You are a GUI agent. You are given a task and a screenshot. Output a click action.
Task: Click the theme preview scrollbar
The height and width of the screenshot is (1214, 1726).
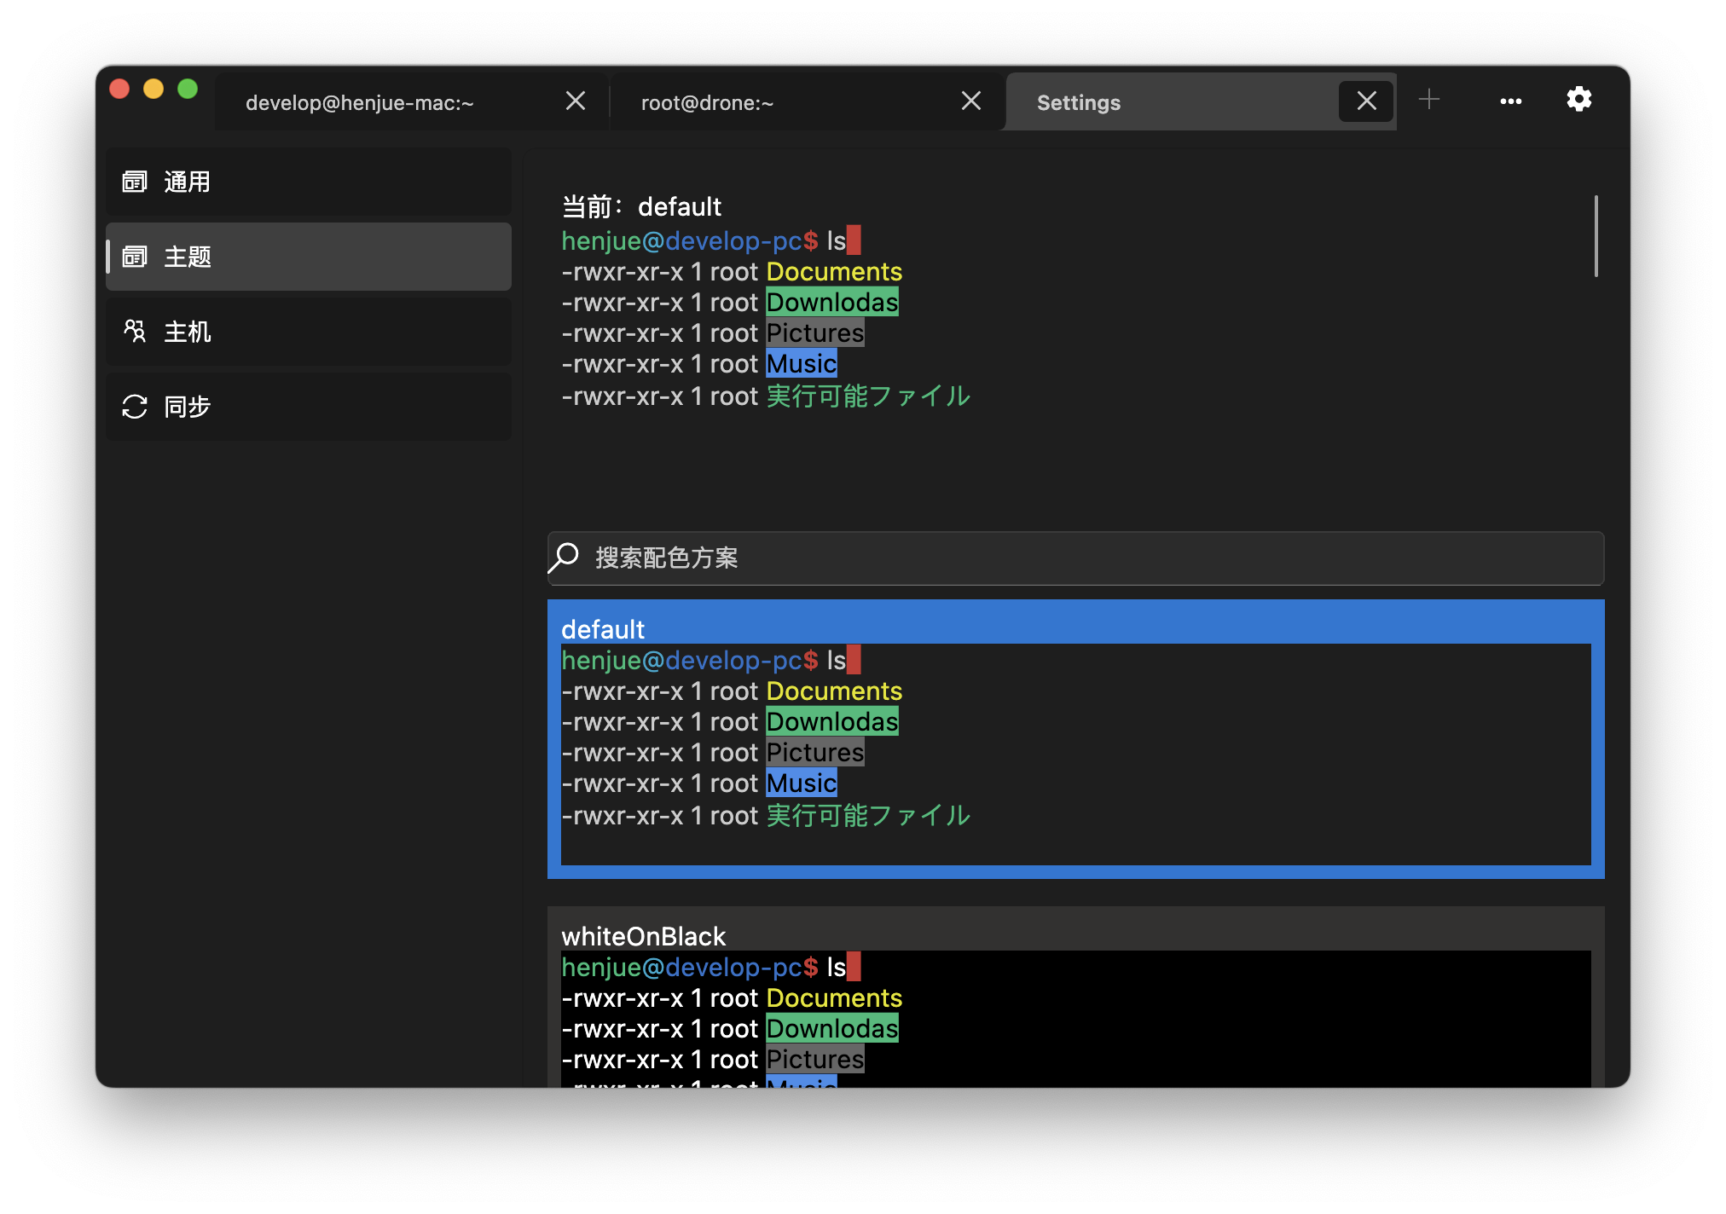pyautogui.click(x=1596, y=236)
